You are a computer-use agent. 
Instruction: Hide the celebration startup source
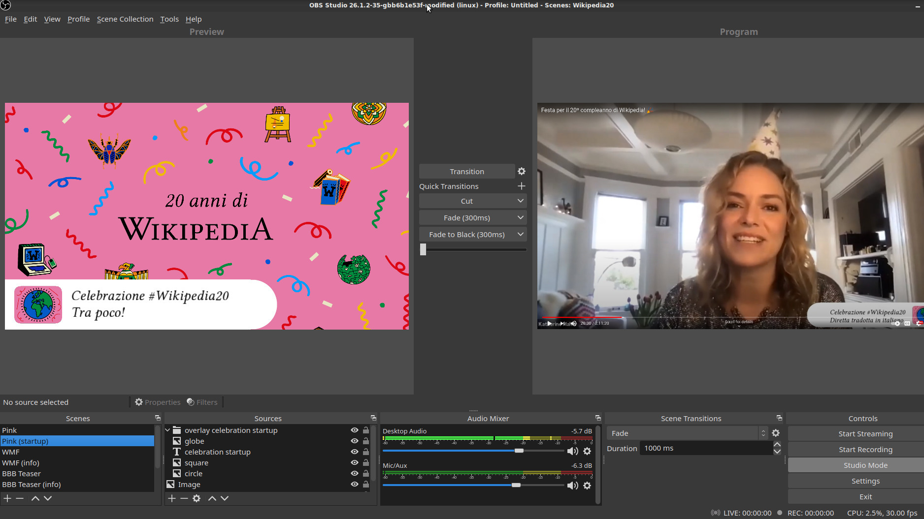[x=354, y=452]
